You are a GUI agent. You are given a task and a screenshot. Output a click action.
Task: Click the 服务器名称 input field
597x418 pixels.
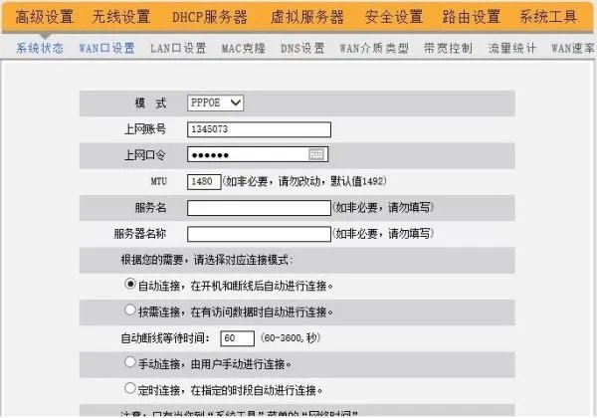tap(259, 234)
